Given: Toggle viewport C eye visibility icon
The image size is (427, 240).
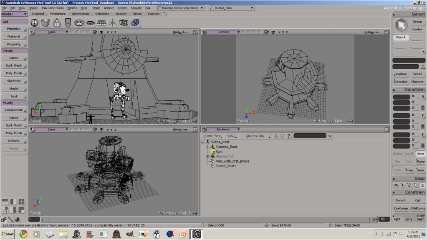Looking at the screenshot, I should click(101, 130).
